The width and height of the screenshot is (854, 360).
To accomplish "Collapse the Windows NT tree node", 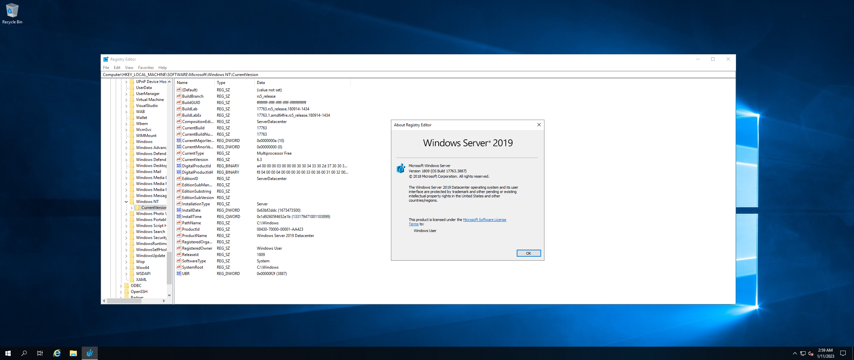I will click(126, 202).
